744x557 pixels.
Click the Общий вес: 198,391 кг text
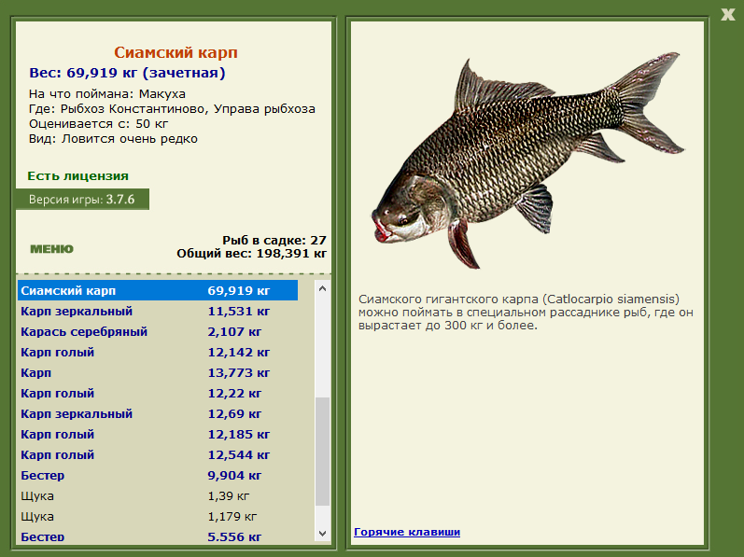click(x=251, y=253)
